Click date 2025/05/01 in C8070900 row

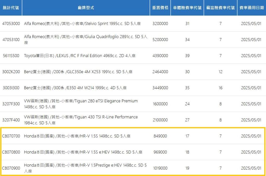click(x=251, y=168)
